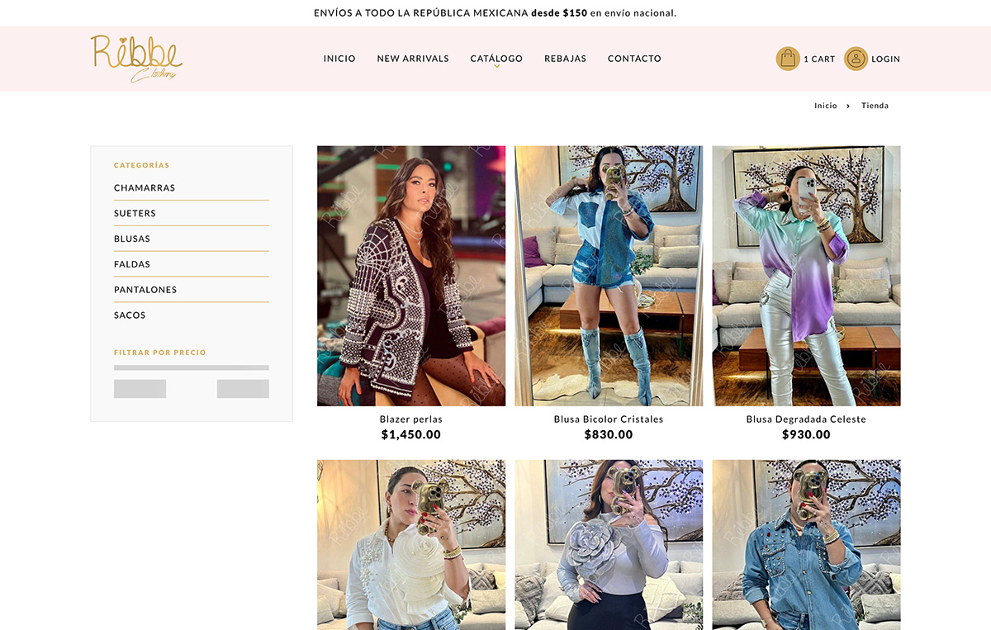Click the minimum price field

tap(140, 389)
